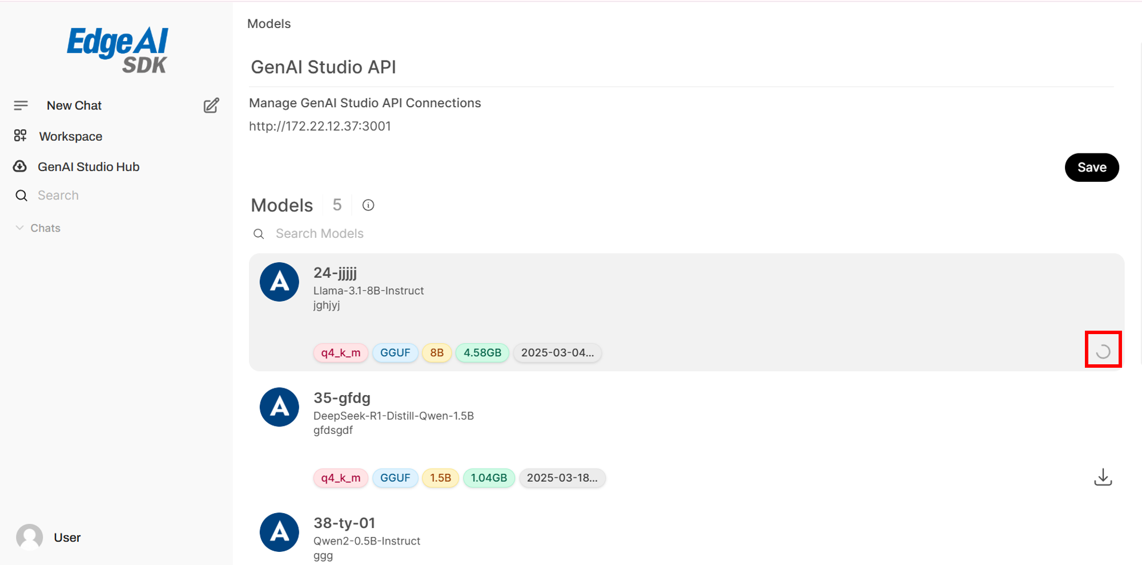Click the loading spinner for 24-jjjjj
Screen dimensions: 1142x565
[x=1103, y=351]
